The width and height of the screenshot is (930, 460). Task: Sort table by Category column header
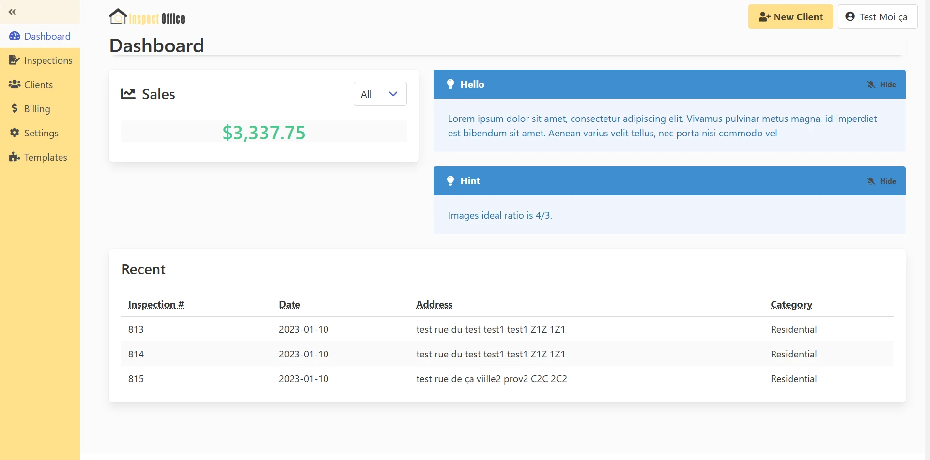tap(791, 305)
